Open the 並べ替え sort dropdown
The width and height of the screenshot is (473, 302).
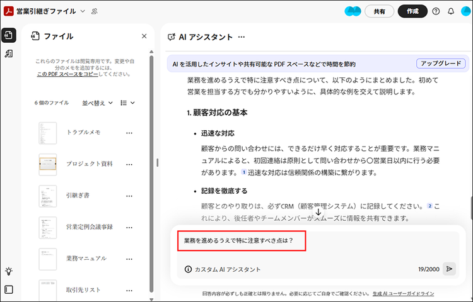point(97,103)
